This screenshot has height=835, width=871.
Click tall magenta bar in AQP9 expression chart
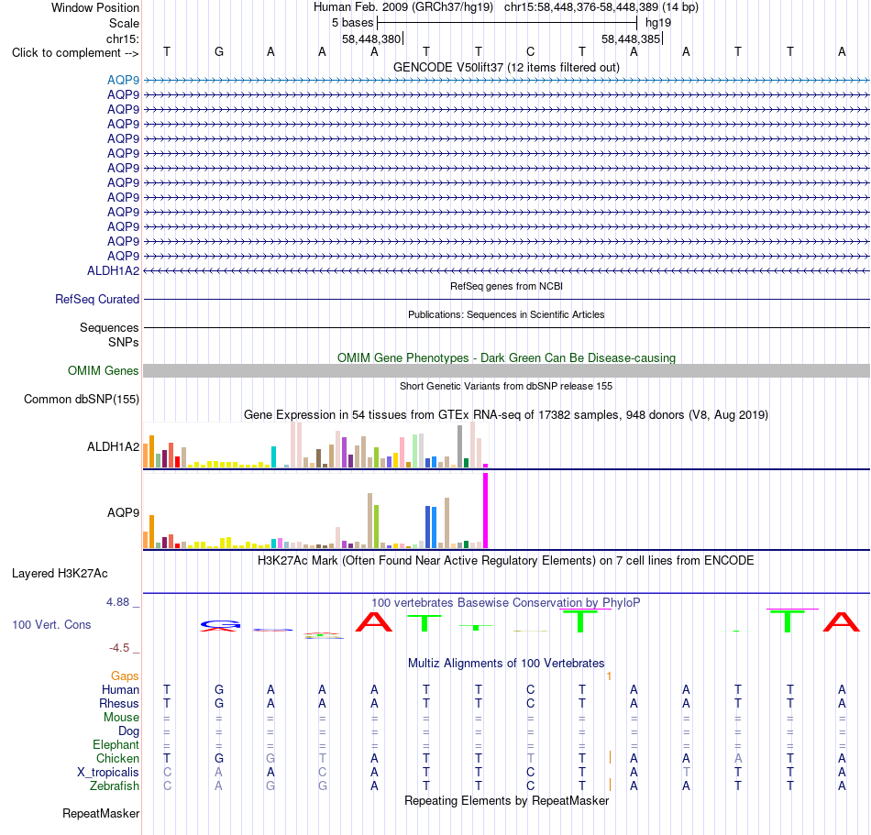click(x=486, y=511)
